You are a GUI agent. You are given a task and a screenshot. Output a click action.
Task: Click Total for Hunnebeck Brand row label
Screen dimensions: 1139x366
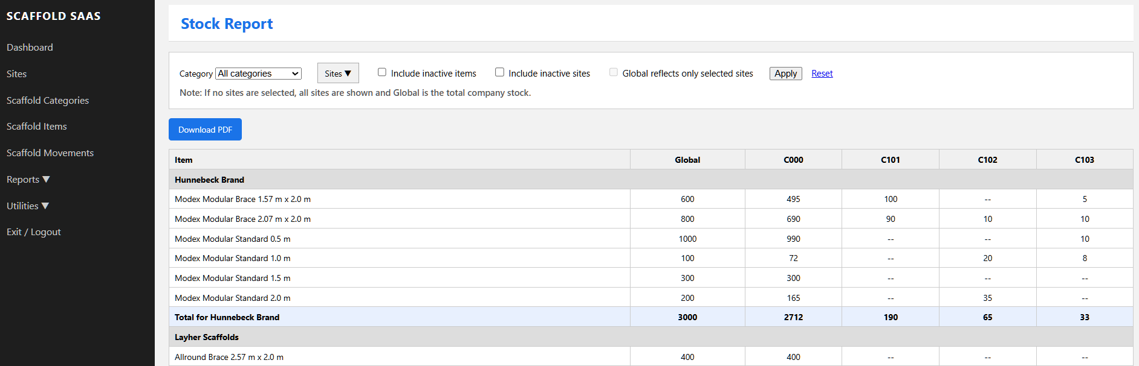(227, 317)
